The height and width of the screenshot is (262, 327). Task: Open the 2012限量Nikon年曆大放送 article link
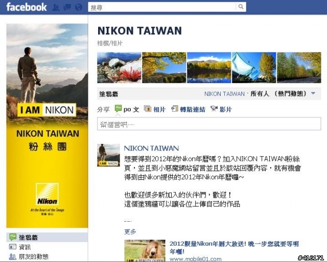pyautogui.click(x=234, y=247)
